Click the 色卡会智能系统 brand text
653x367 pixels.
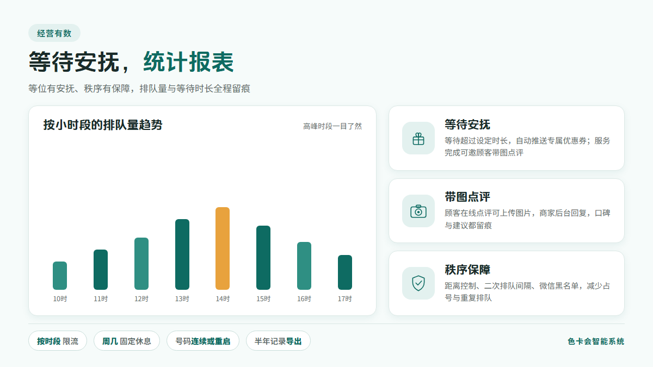596,341
